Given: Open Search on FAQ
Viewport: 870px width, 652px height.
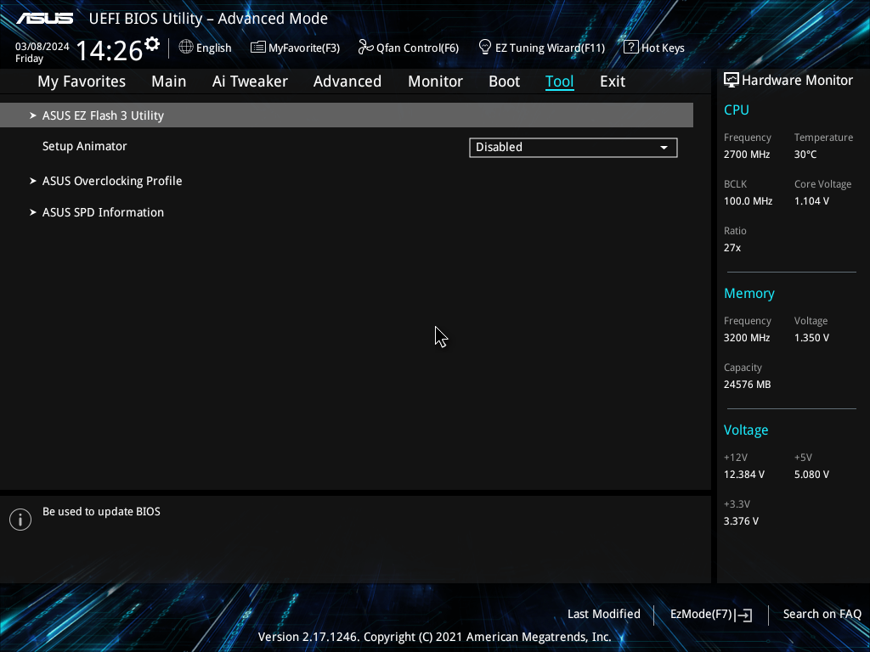Looking at the screenshot, I should [x=822, y=615].
